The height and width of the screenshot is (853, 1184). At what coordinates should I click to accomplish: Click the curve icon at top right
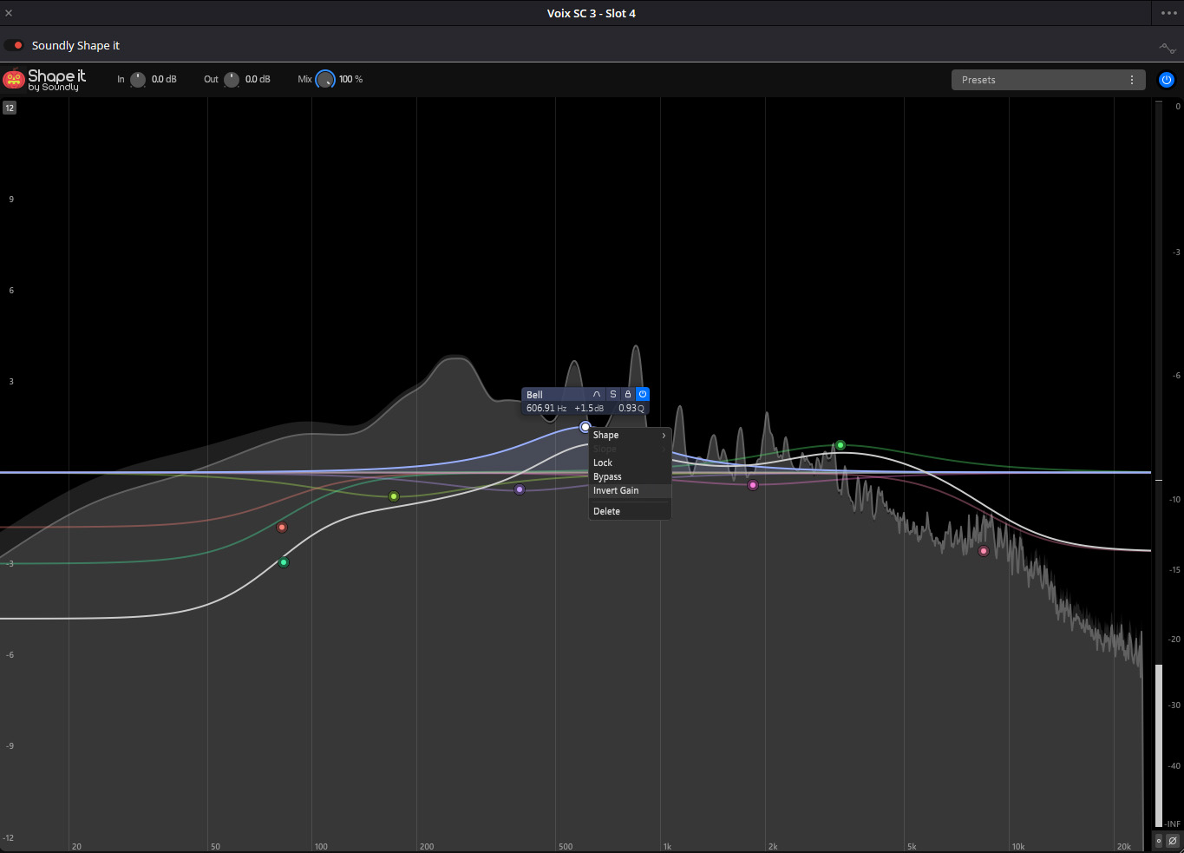[x=1168, y=47]
